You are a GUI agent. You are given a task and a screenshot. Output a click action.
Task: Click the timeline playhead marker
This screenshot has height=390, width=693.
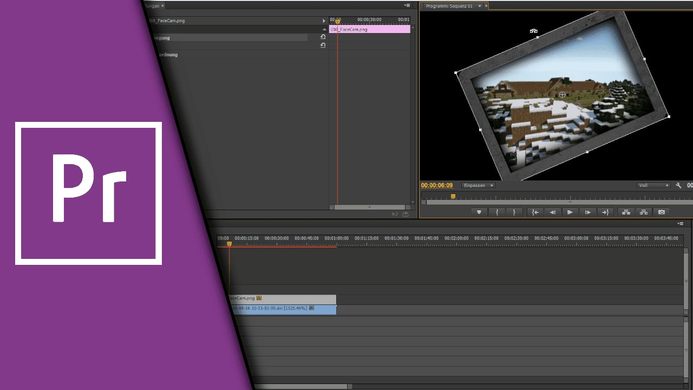coord(229,244)
